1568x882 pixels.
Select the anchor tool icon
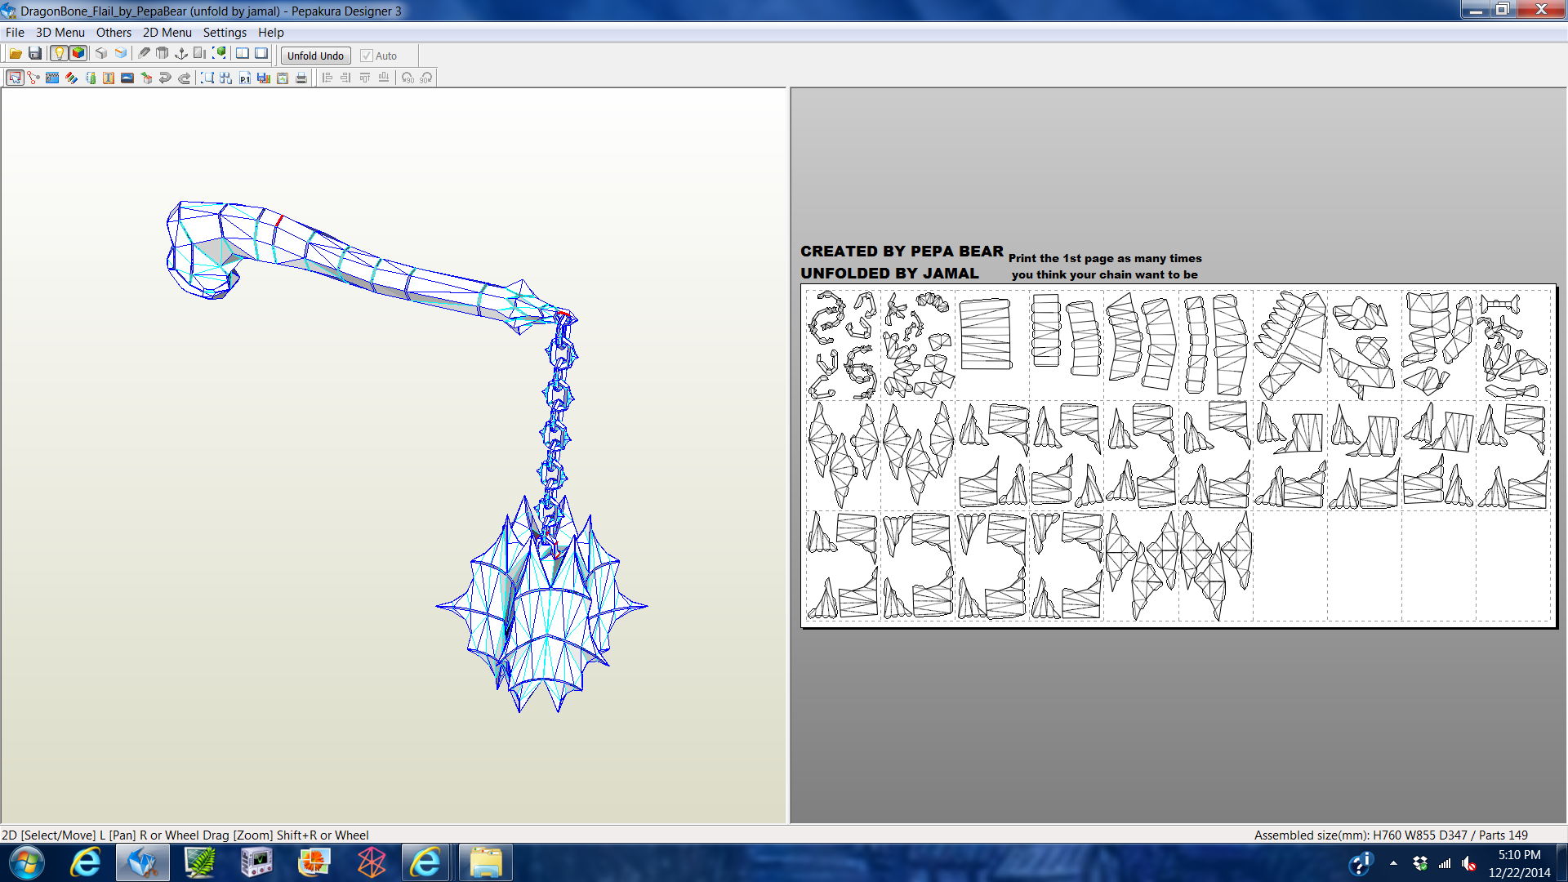coord(181,54)
